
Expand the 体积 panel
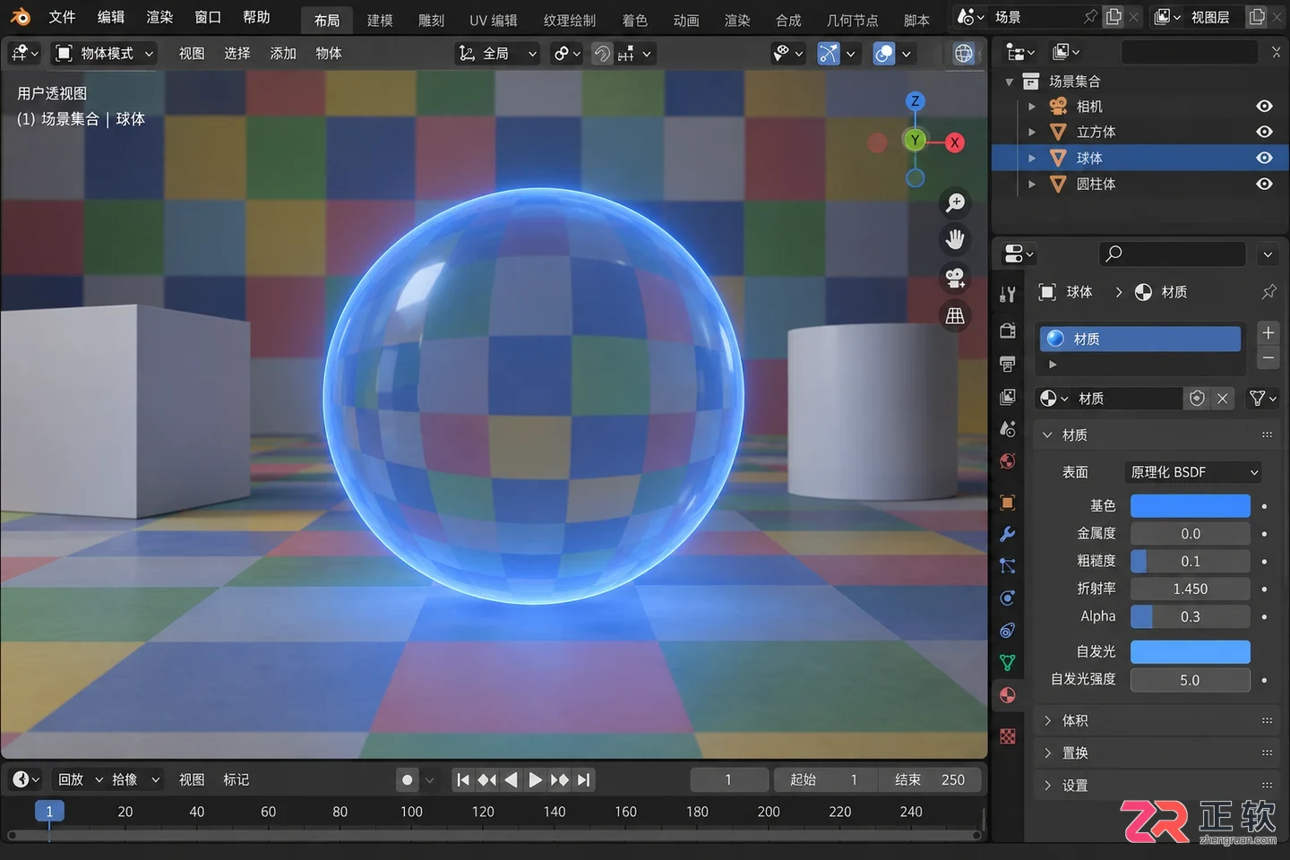point(1158,720)
